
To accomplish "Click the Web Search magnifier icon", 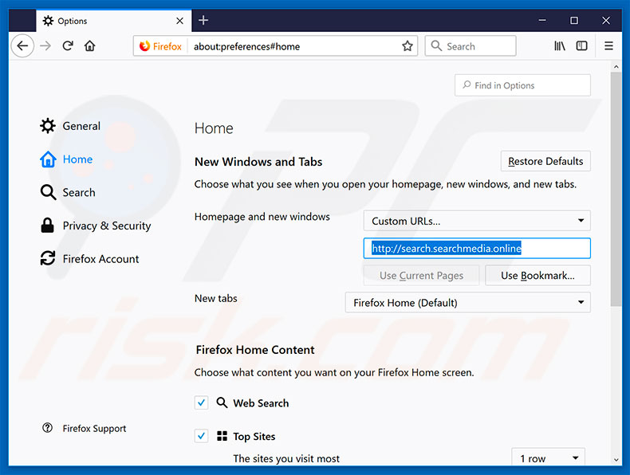I will (222, 402).
